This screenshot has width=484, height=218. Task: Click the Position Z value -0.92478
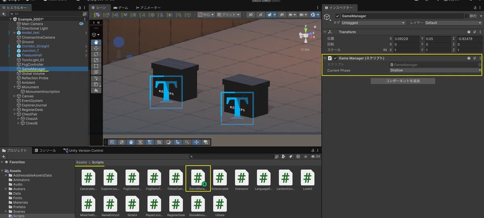click(469, 39)
